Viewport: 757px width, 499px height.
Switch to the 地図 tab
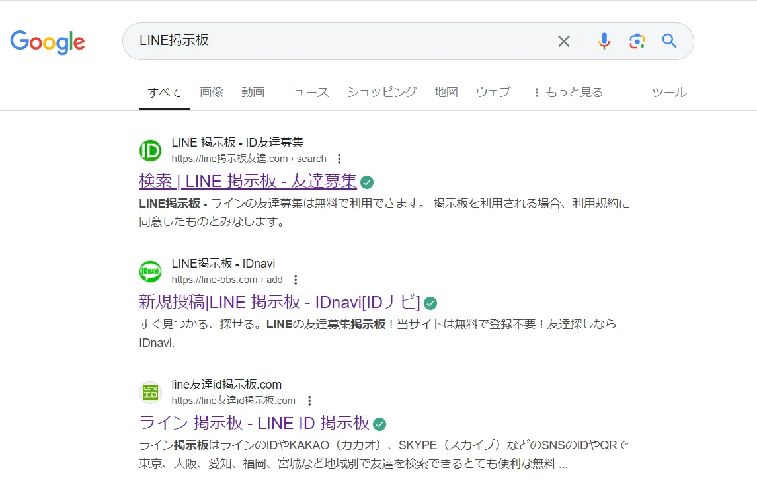[446, 92]
